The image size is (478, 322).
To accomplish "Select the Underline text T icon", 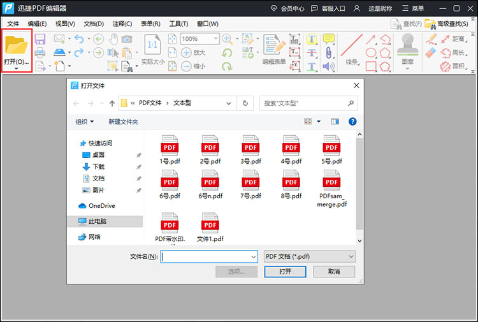I will coord(311,66).
